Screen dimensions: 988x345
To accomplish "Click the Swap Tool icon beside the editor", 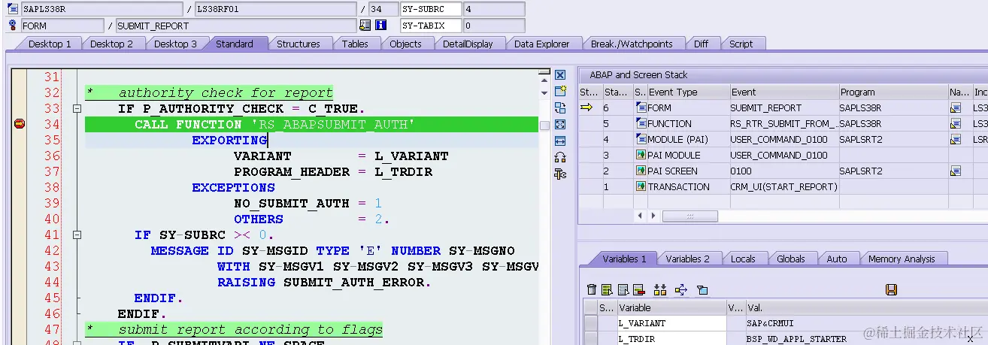I will [x=559, y=108].
